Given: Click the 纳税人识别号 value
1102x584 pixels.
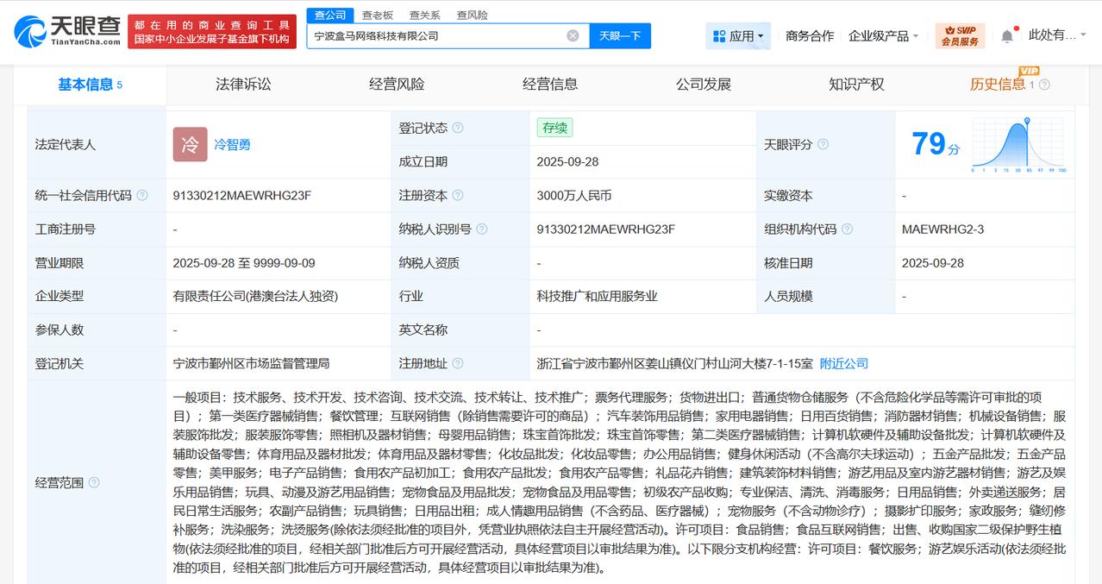Looking at the screenshot, I should [605, 229].
